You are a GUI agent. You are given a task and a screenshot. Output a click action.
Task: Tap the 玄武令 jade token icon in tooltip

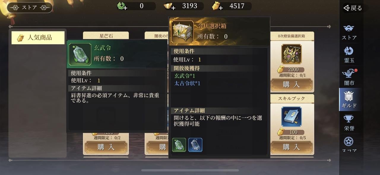(x=80, y=54)
